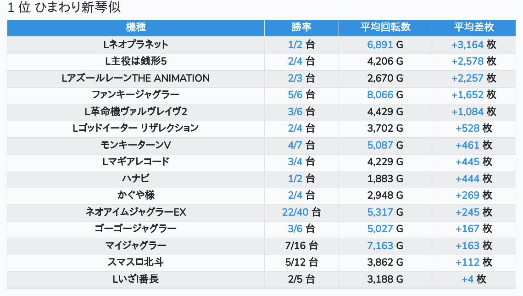Click the 平均回転数 column header
The height and width of the screenshot is (296, 523).
pyautogui.click(x=385, y=27)
